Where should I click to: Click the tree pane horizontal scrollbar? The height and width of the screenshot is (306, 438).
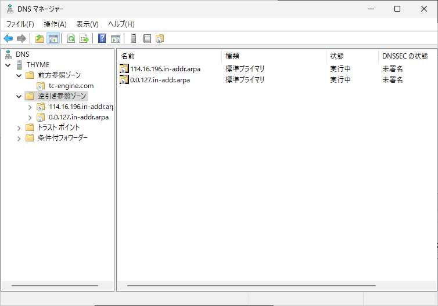pos(55,286)
